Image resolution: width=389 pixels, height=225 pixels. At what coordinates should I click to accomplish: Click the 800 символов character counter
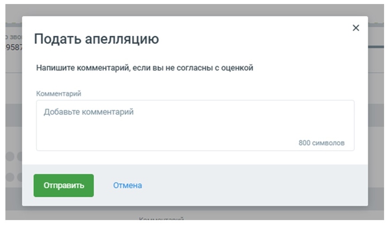click(x=321, y=143)
